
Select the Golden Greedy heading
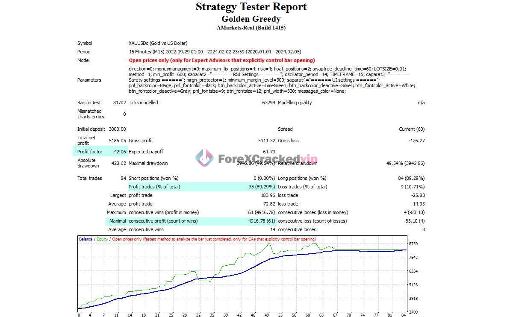(x=251, y=19)
